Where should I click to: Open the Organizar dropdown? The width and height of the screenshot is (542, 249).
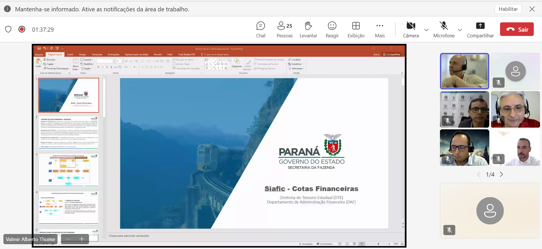[237, 64]
